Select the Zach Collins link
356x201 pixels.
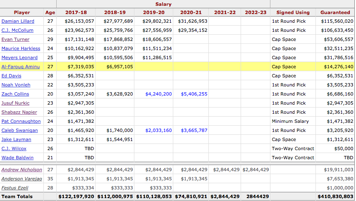point(16,94)
